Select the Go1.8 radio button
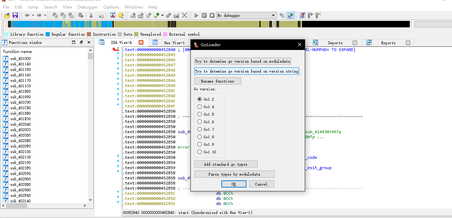452x218 pixels. click(x=199, y=137)
